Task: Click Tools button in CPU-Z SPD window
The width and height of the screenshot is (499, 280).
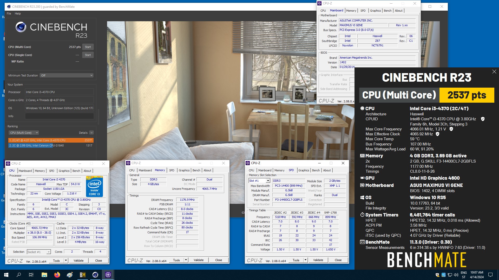Action: (296, 260)
